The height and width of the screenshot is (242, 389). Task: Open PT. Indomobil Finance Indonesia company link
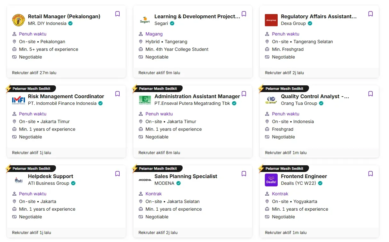[62, 103]
